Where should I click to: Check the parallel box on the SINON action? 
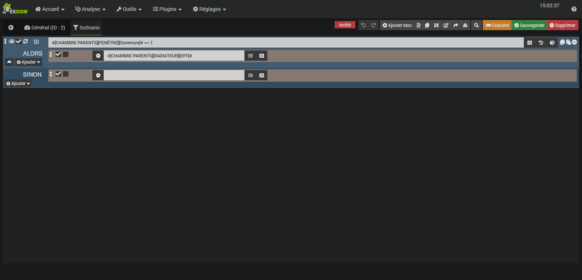(66, 74)
